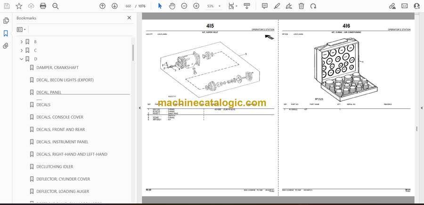Collapse bookmark group D
Viewport: 424px width, 205px height.
22,59
